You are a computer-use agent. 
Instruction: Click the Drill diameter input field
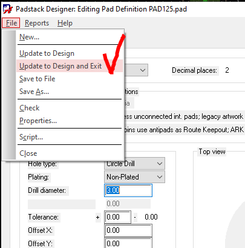(128, 190)
